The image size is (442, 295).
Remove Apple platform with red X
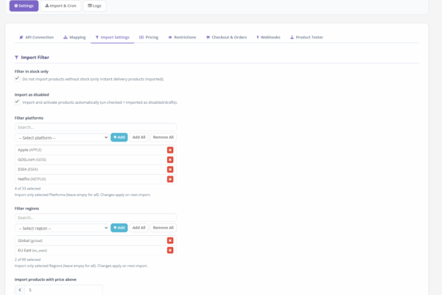(x=170, y=150)
